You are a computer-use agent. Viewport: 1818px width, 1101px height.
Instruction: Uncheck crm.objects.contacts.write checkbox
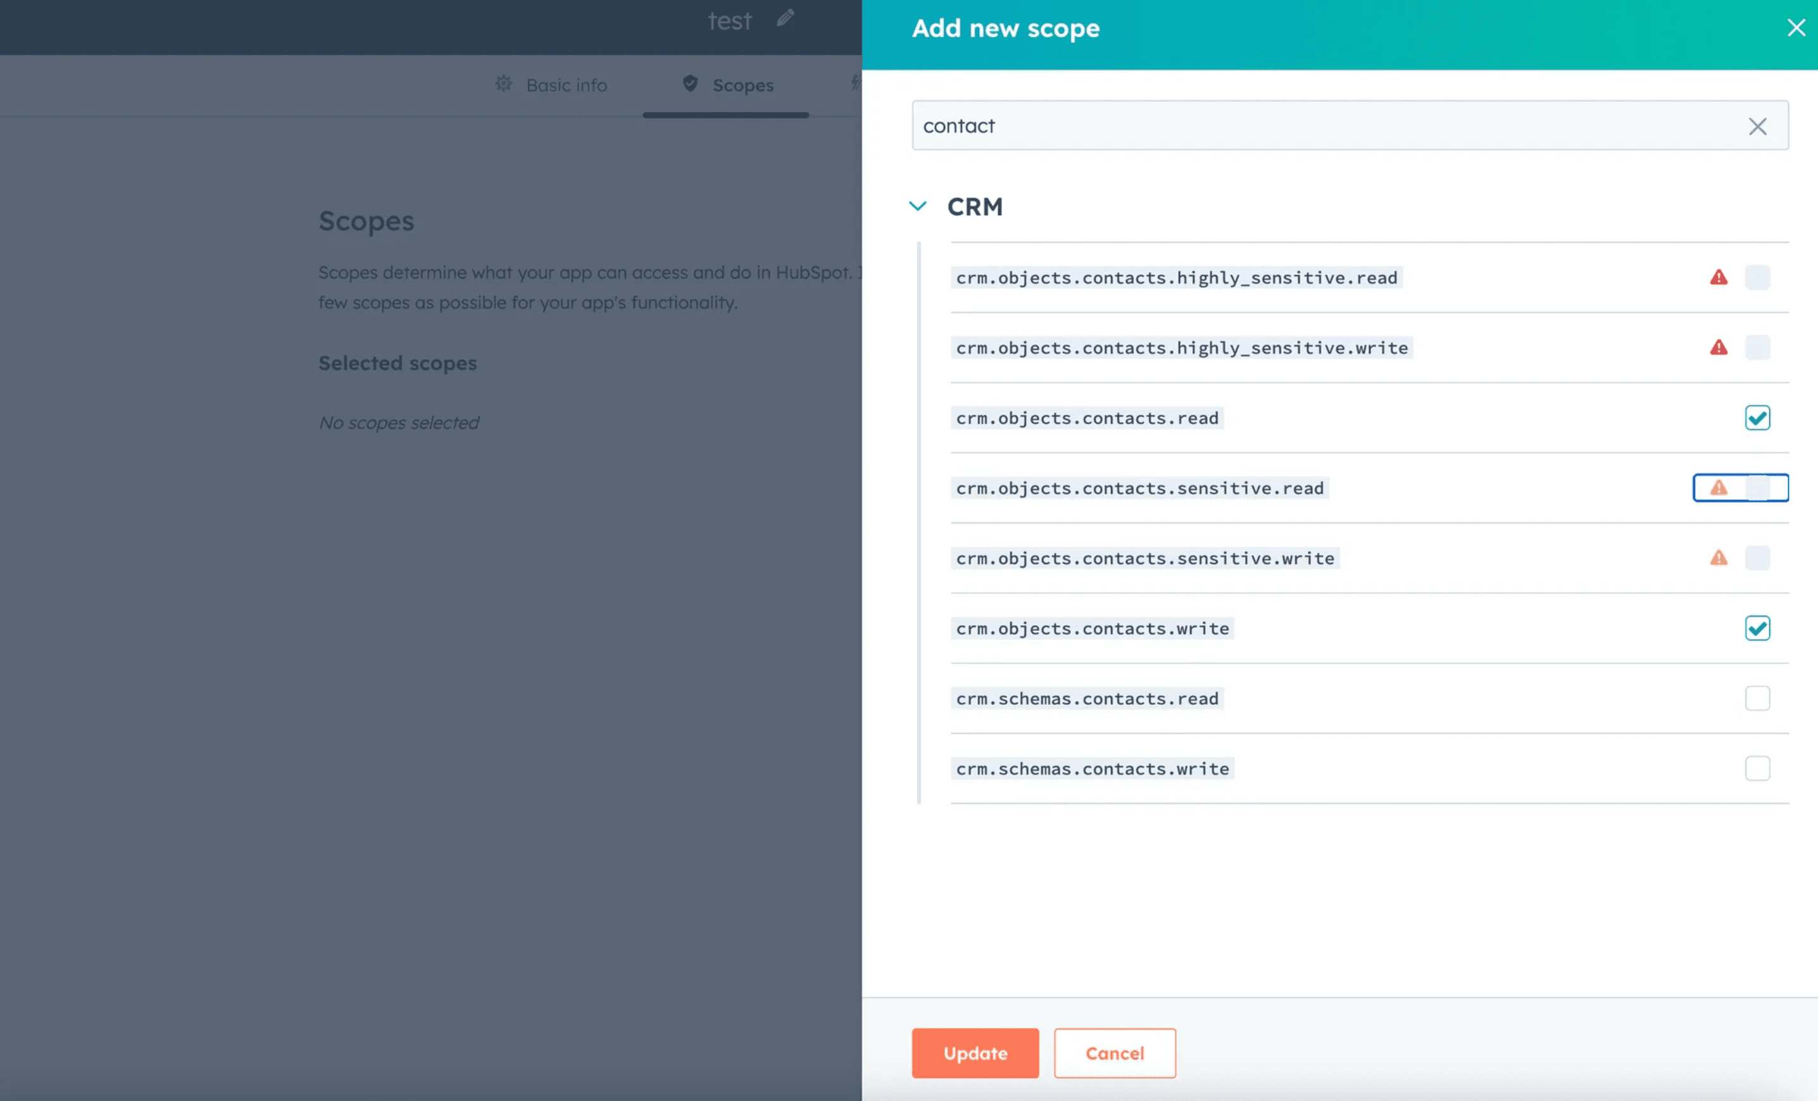pos(1757,628)
